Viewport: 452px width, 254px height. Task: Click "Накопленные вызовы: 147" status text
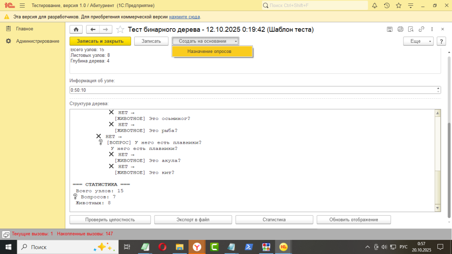(85, 234)
